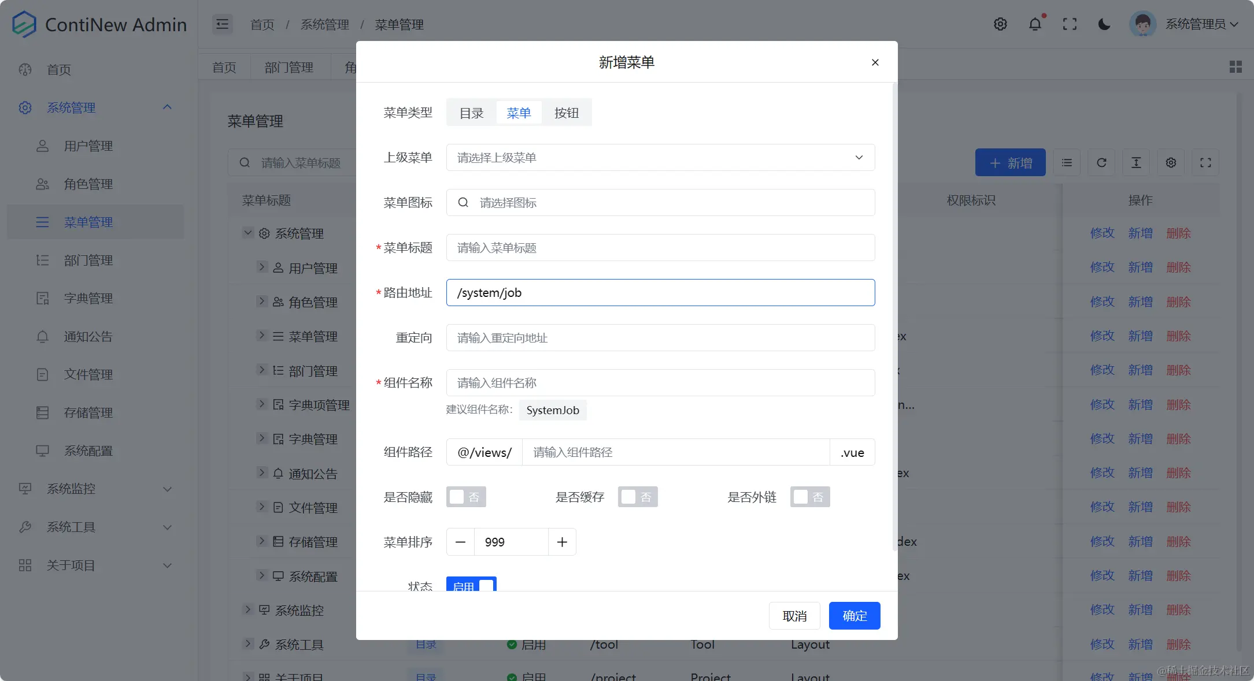Increase 菜单排序 using the plus stepper
1254x681 pixels.
click(561, 541)
